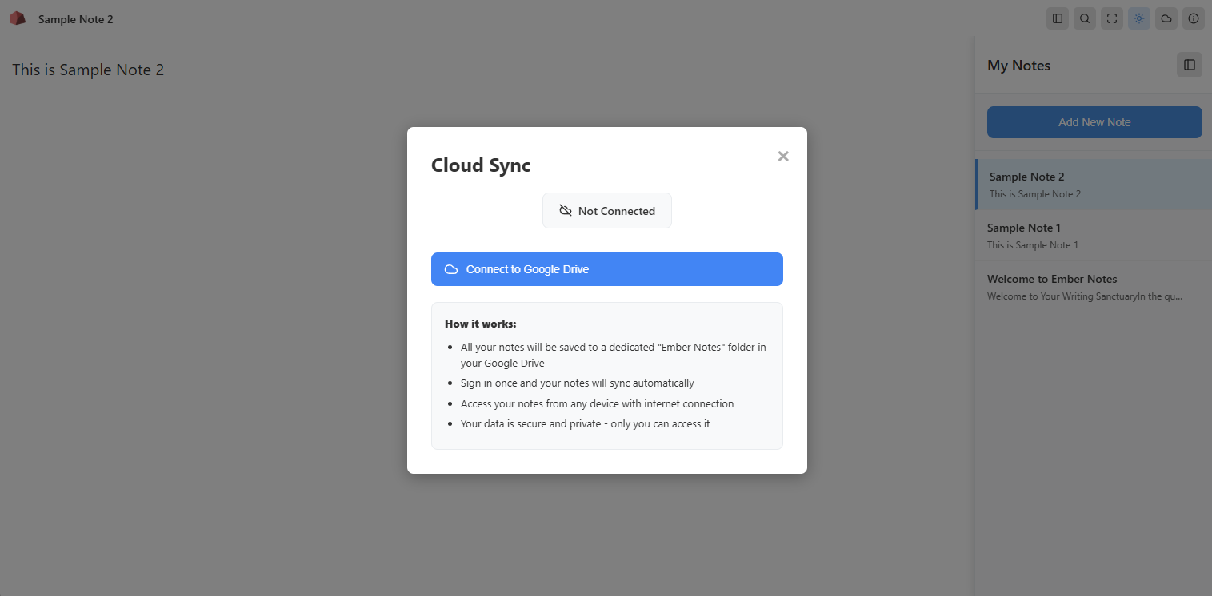Select Sample Note 1 from the notes list
Screen dimensions: 1212x596
click(1094, 235)
